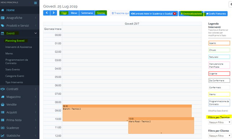Open Interventi di Assistenza menu item
This screenshot has width=232, height=139.
(19, 47)
